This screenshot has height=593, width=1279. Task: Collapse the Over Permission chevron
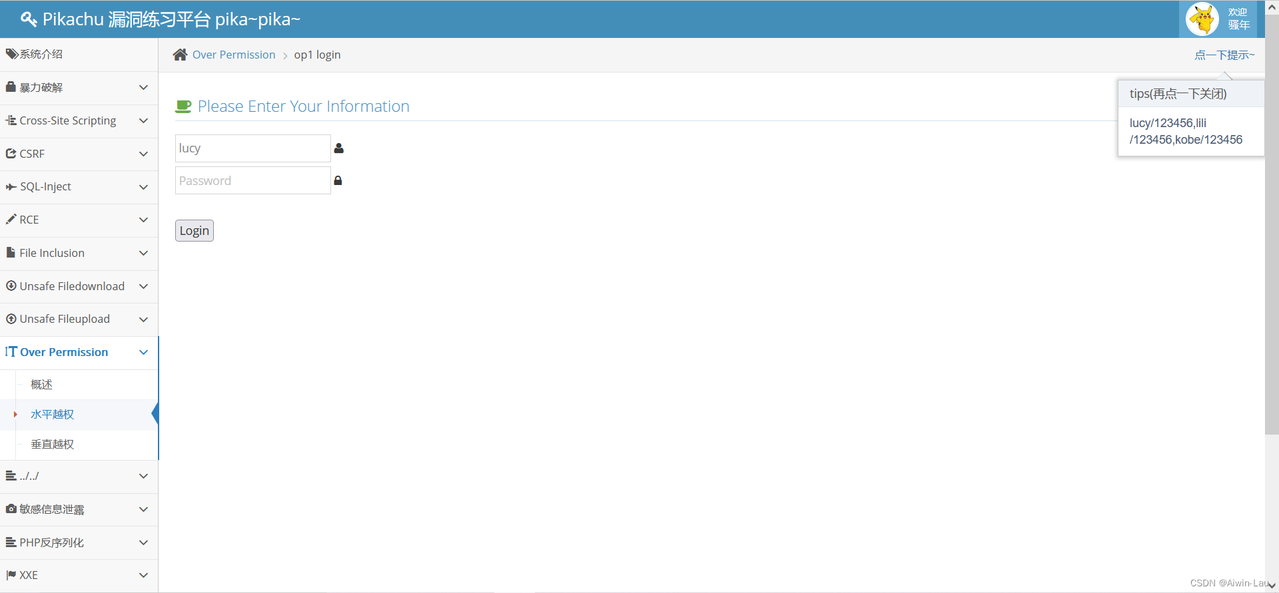[x=143, y=352]
